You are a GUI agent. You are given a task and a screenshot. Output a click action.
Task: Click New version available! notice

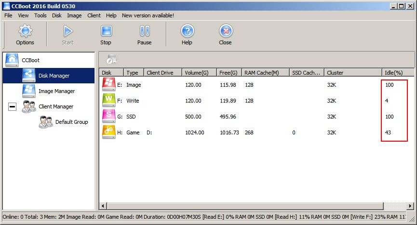tap(148, 15)
